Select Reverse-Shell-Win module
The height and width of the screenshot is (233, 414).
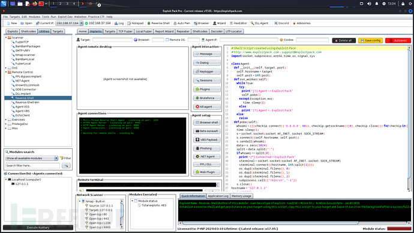click(x=27, y=102)
